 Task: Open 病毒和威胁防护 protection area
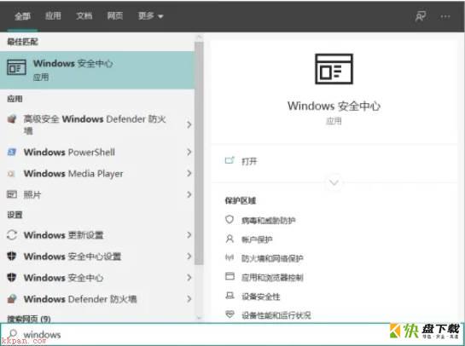pos(268,221)
